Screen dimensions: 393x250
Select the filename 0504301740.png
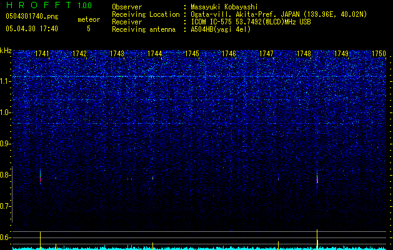coord(32,16)
